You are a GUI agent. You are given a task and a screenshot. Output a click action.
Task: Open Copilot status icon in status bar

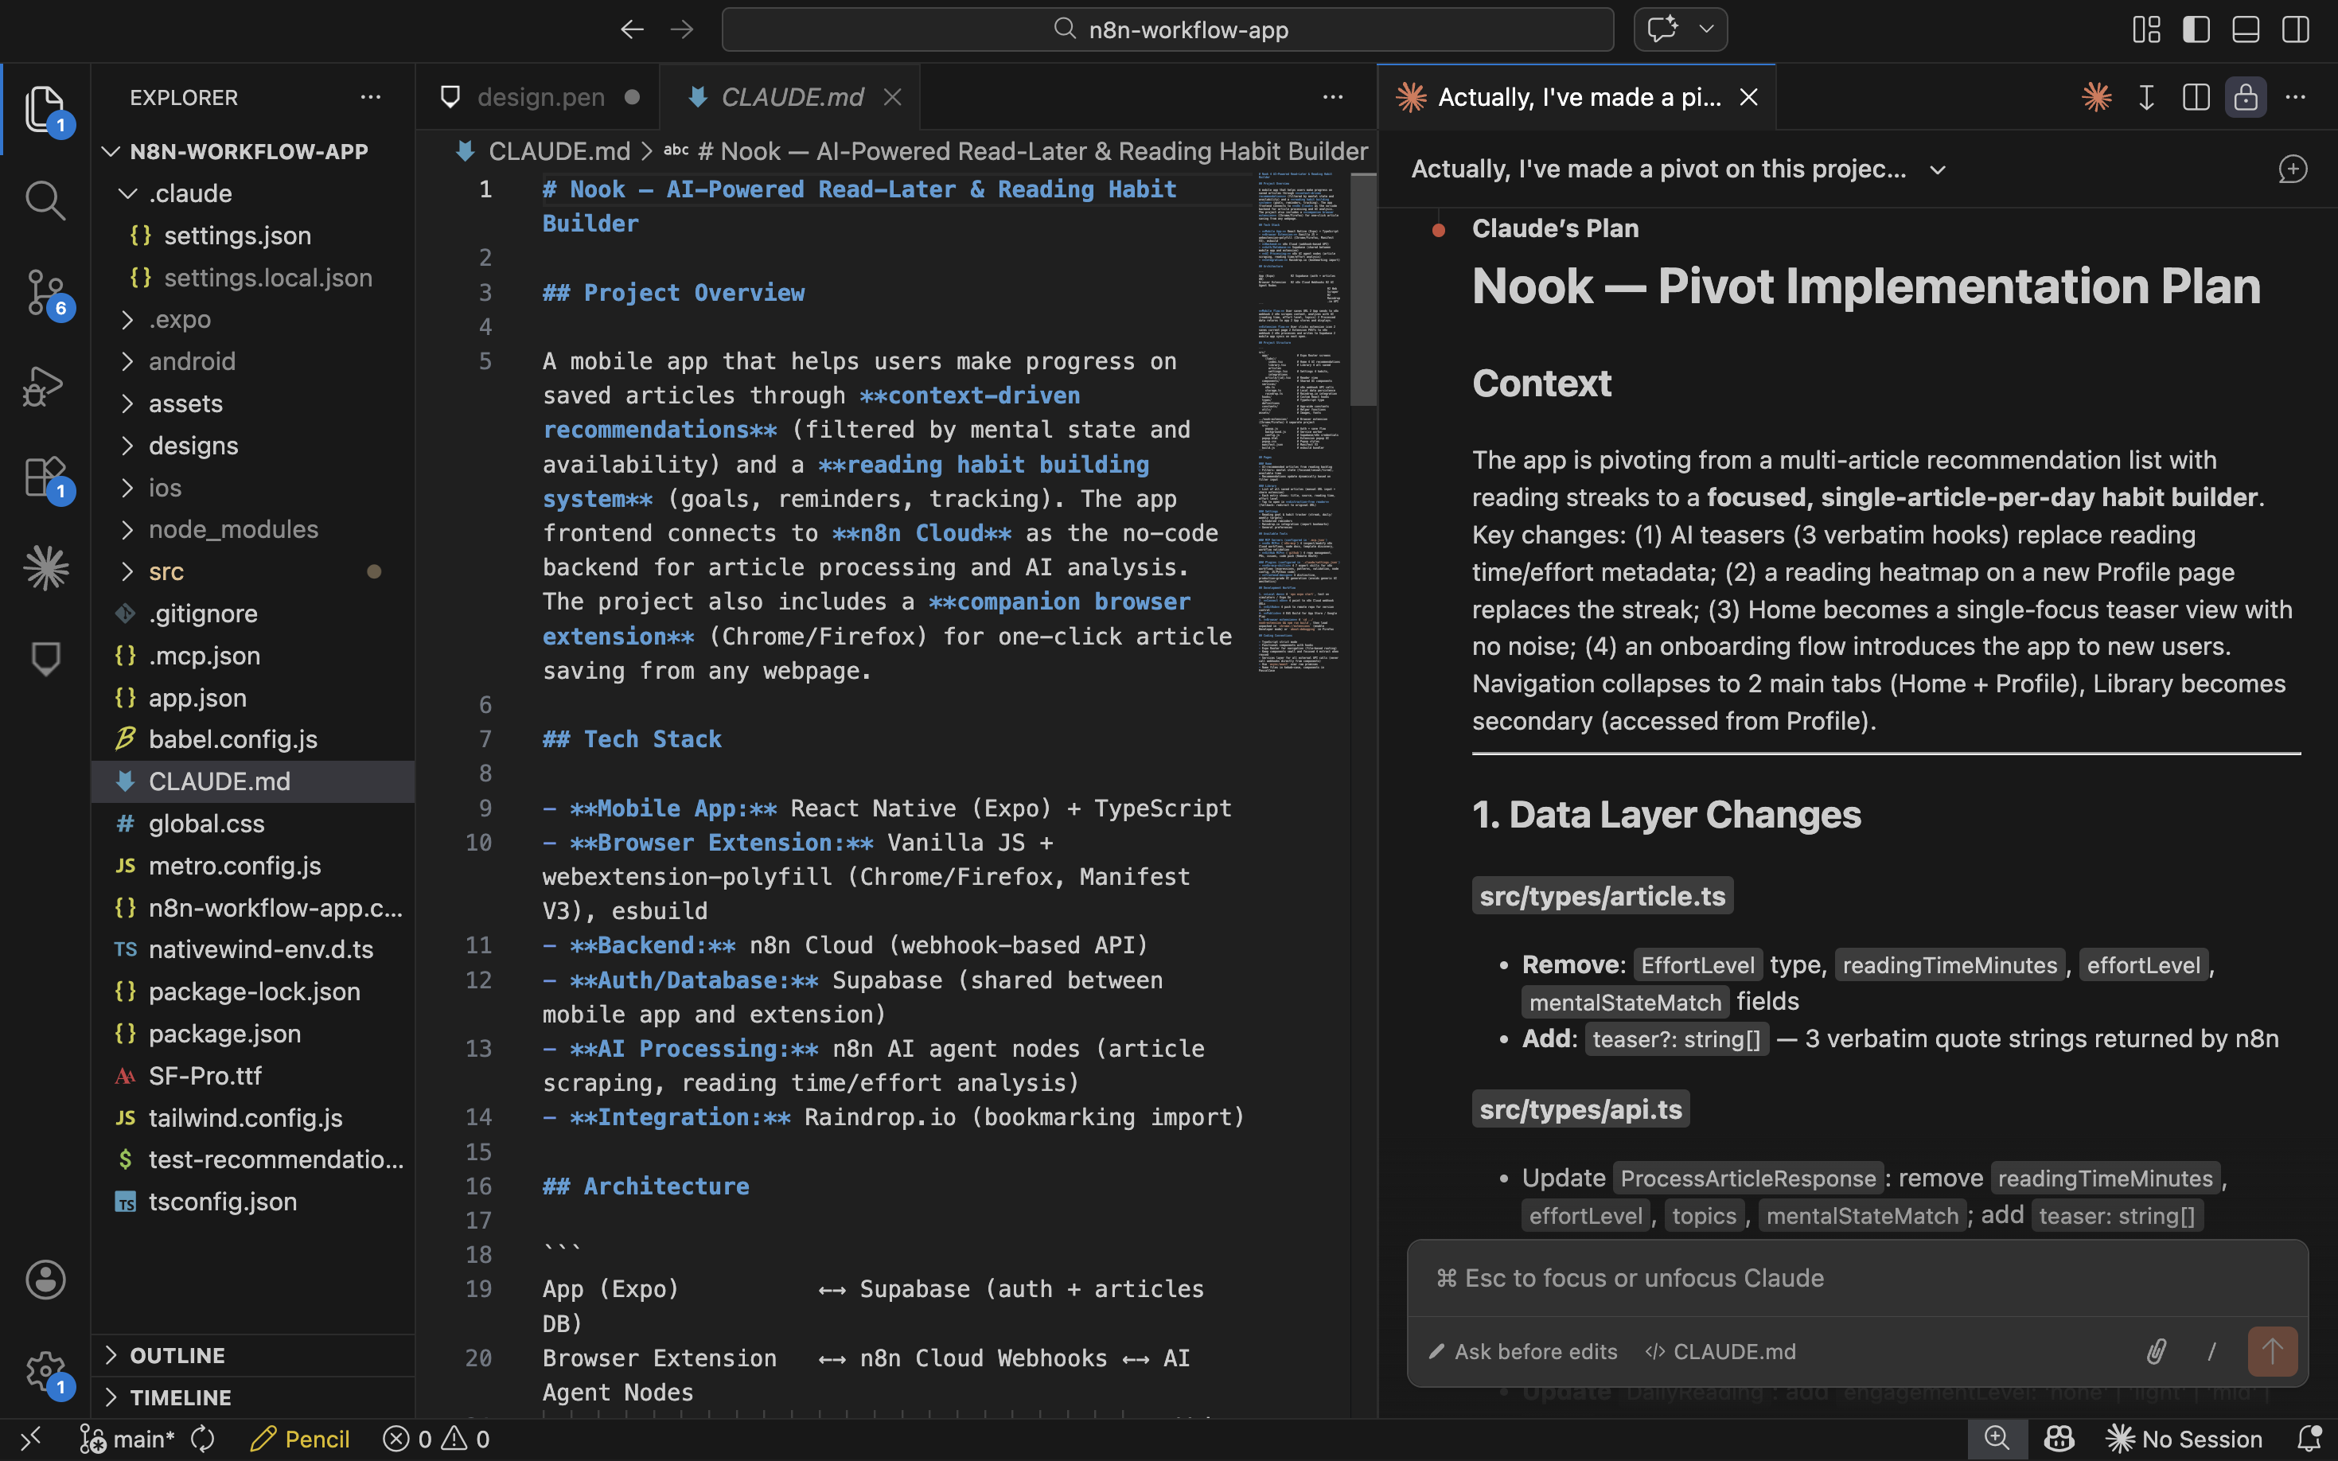pos(2059,1440)
